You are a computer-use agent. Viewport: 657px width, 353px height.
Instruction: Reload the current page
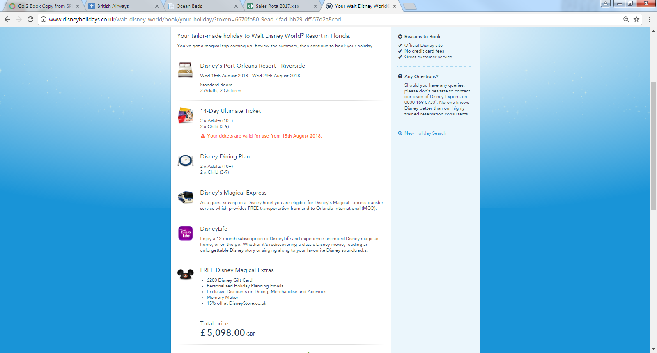pyautogui.click(x=30, y=19)
